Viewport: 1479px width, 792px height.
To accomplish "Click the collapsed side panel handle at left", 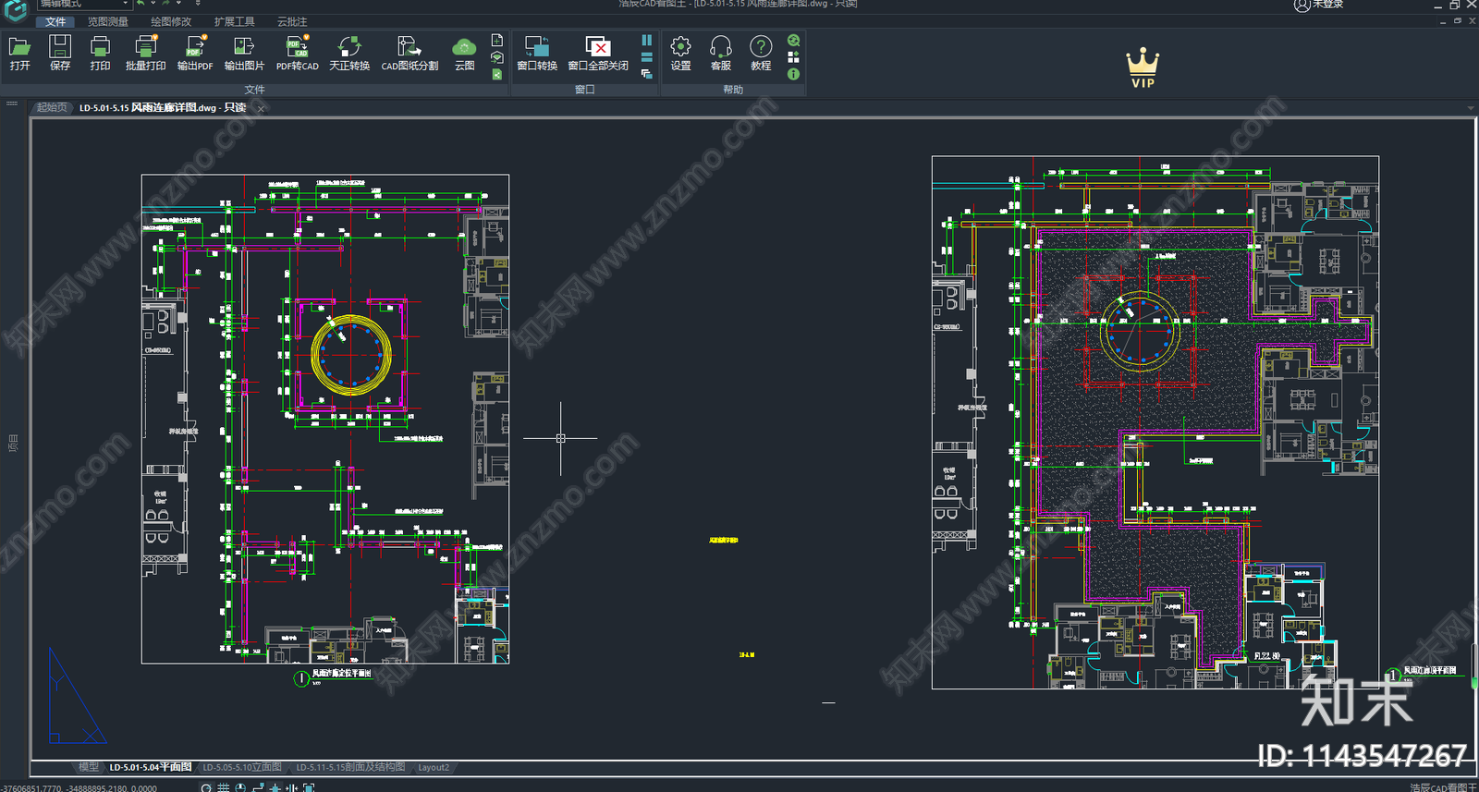I will click(x=13, y=443).
